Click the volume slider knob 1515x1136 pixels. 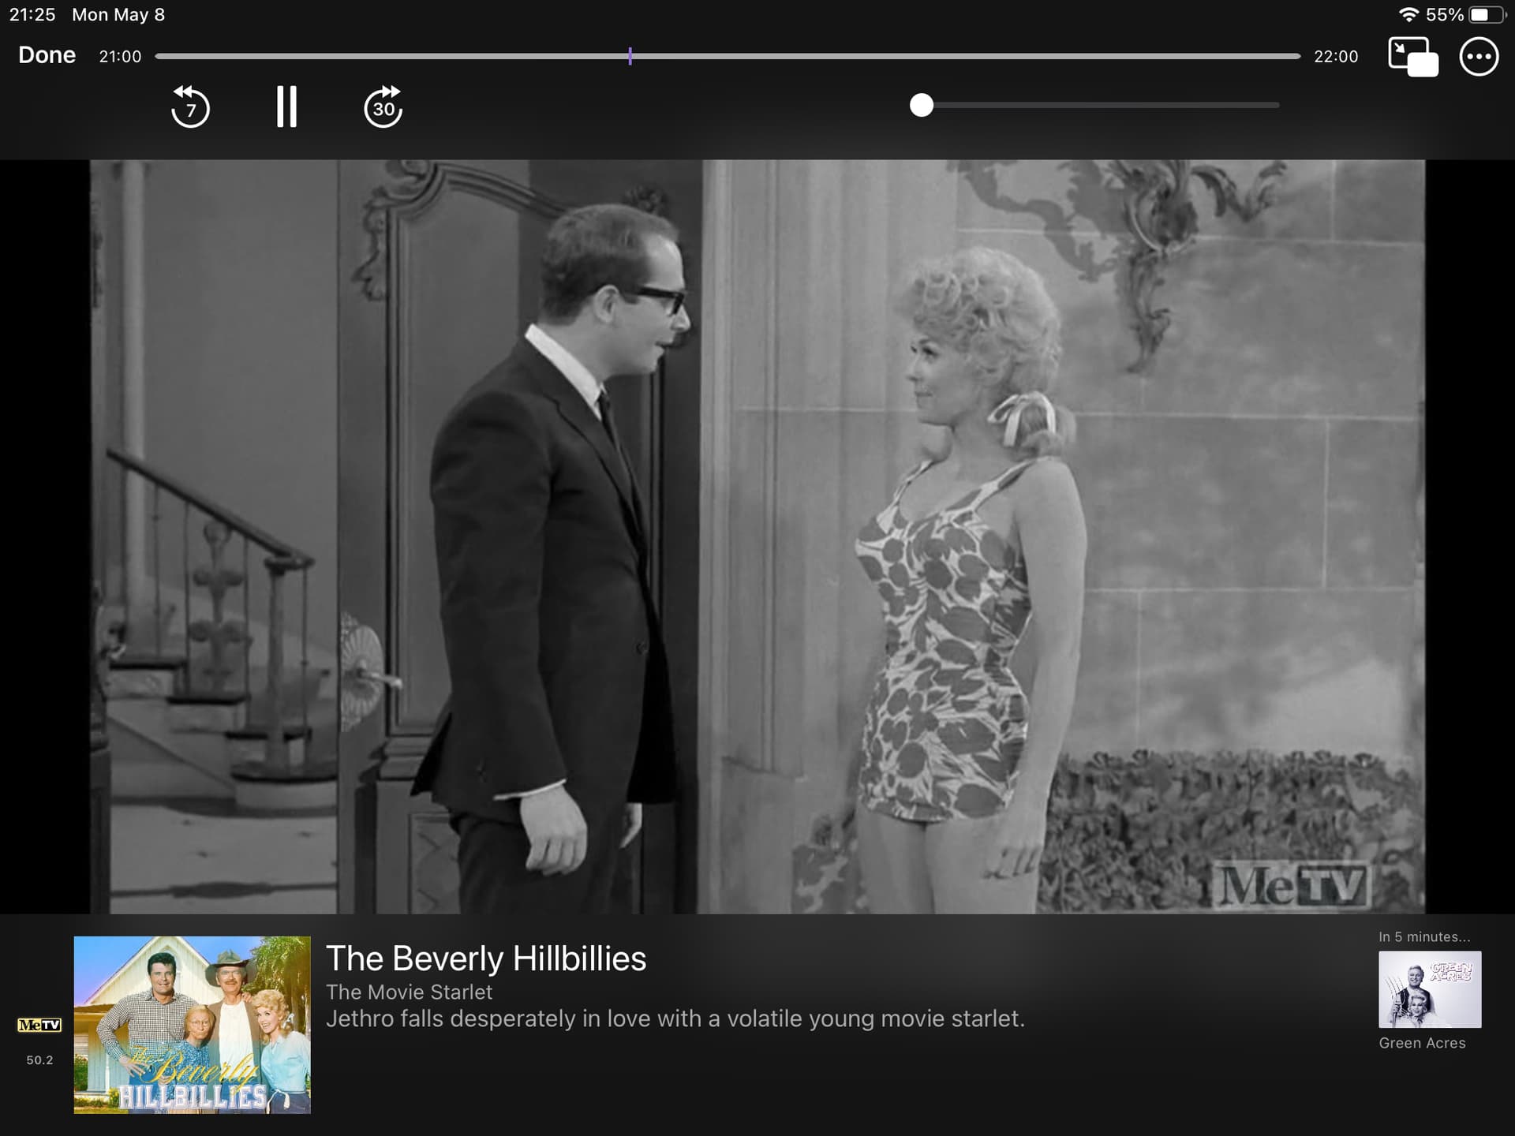click(921, 105)
